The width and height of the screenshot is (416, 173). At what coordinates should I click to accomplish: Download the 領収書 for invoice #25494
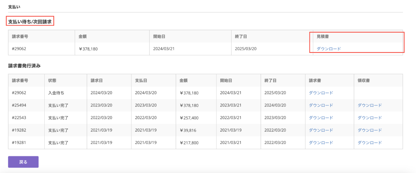click(370, 105)
